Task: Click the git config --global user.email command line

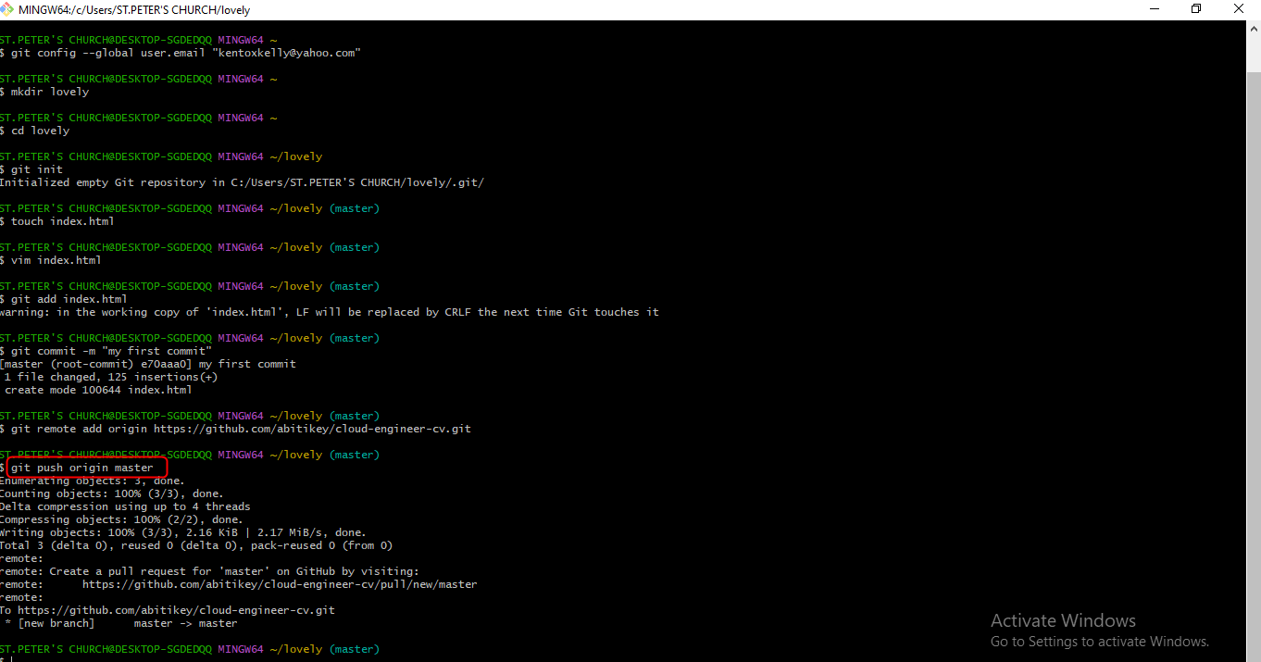Action: pos(185,53)
